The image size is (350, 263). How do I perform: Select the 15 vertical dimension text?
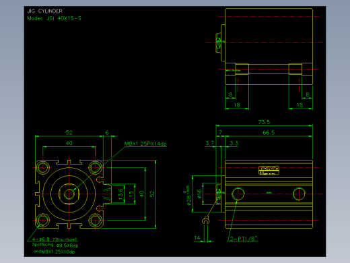[131, 193]
